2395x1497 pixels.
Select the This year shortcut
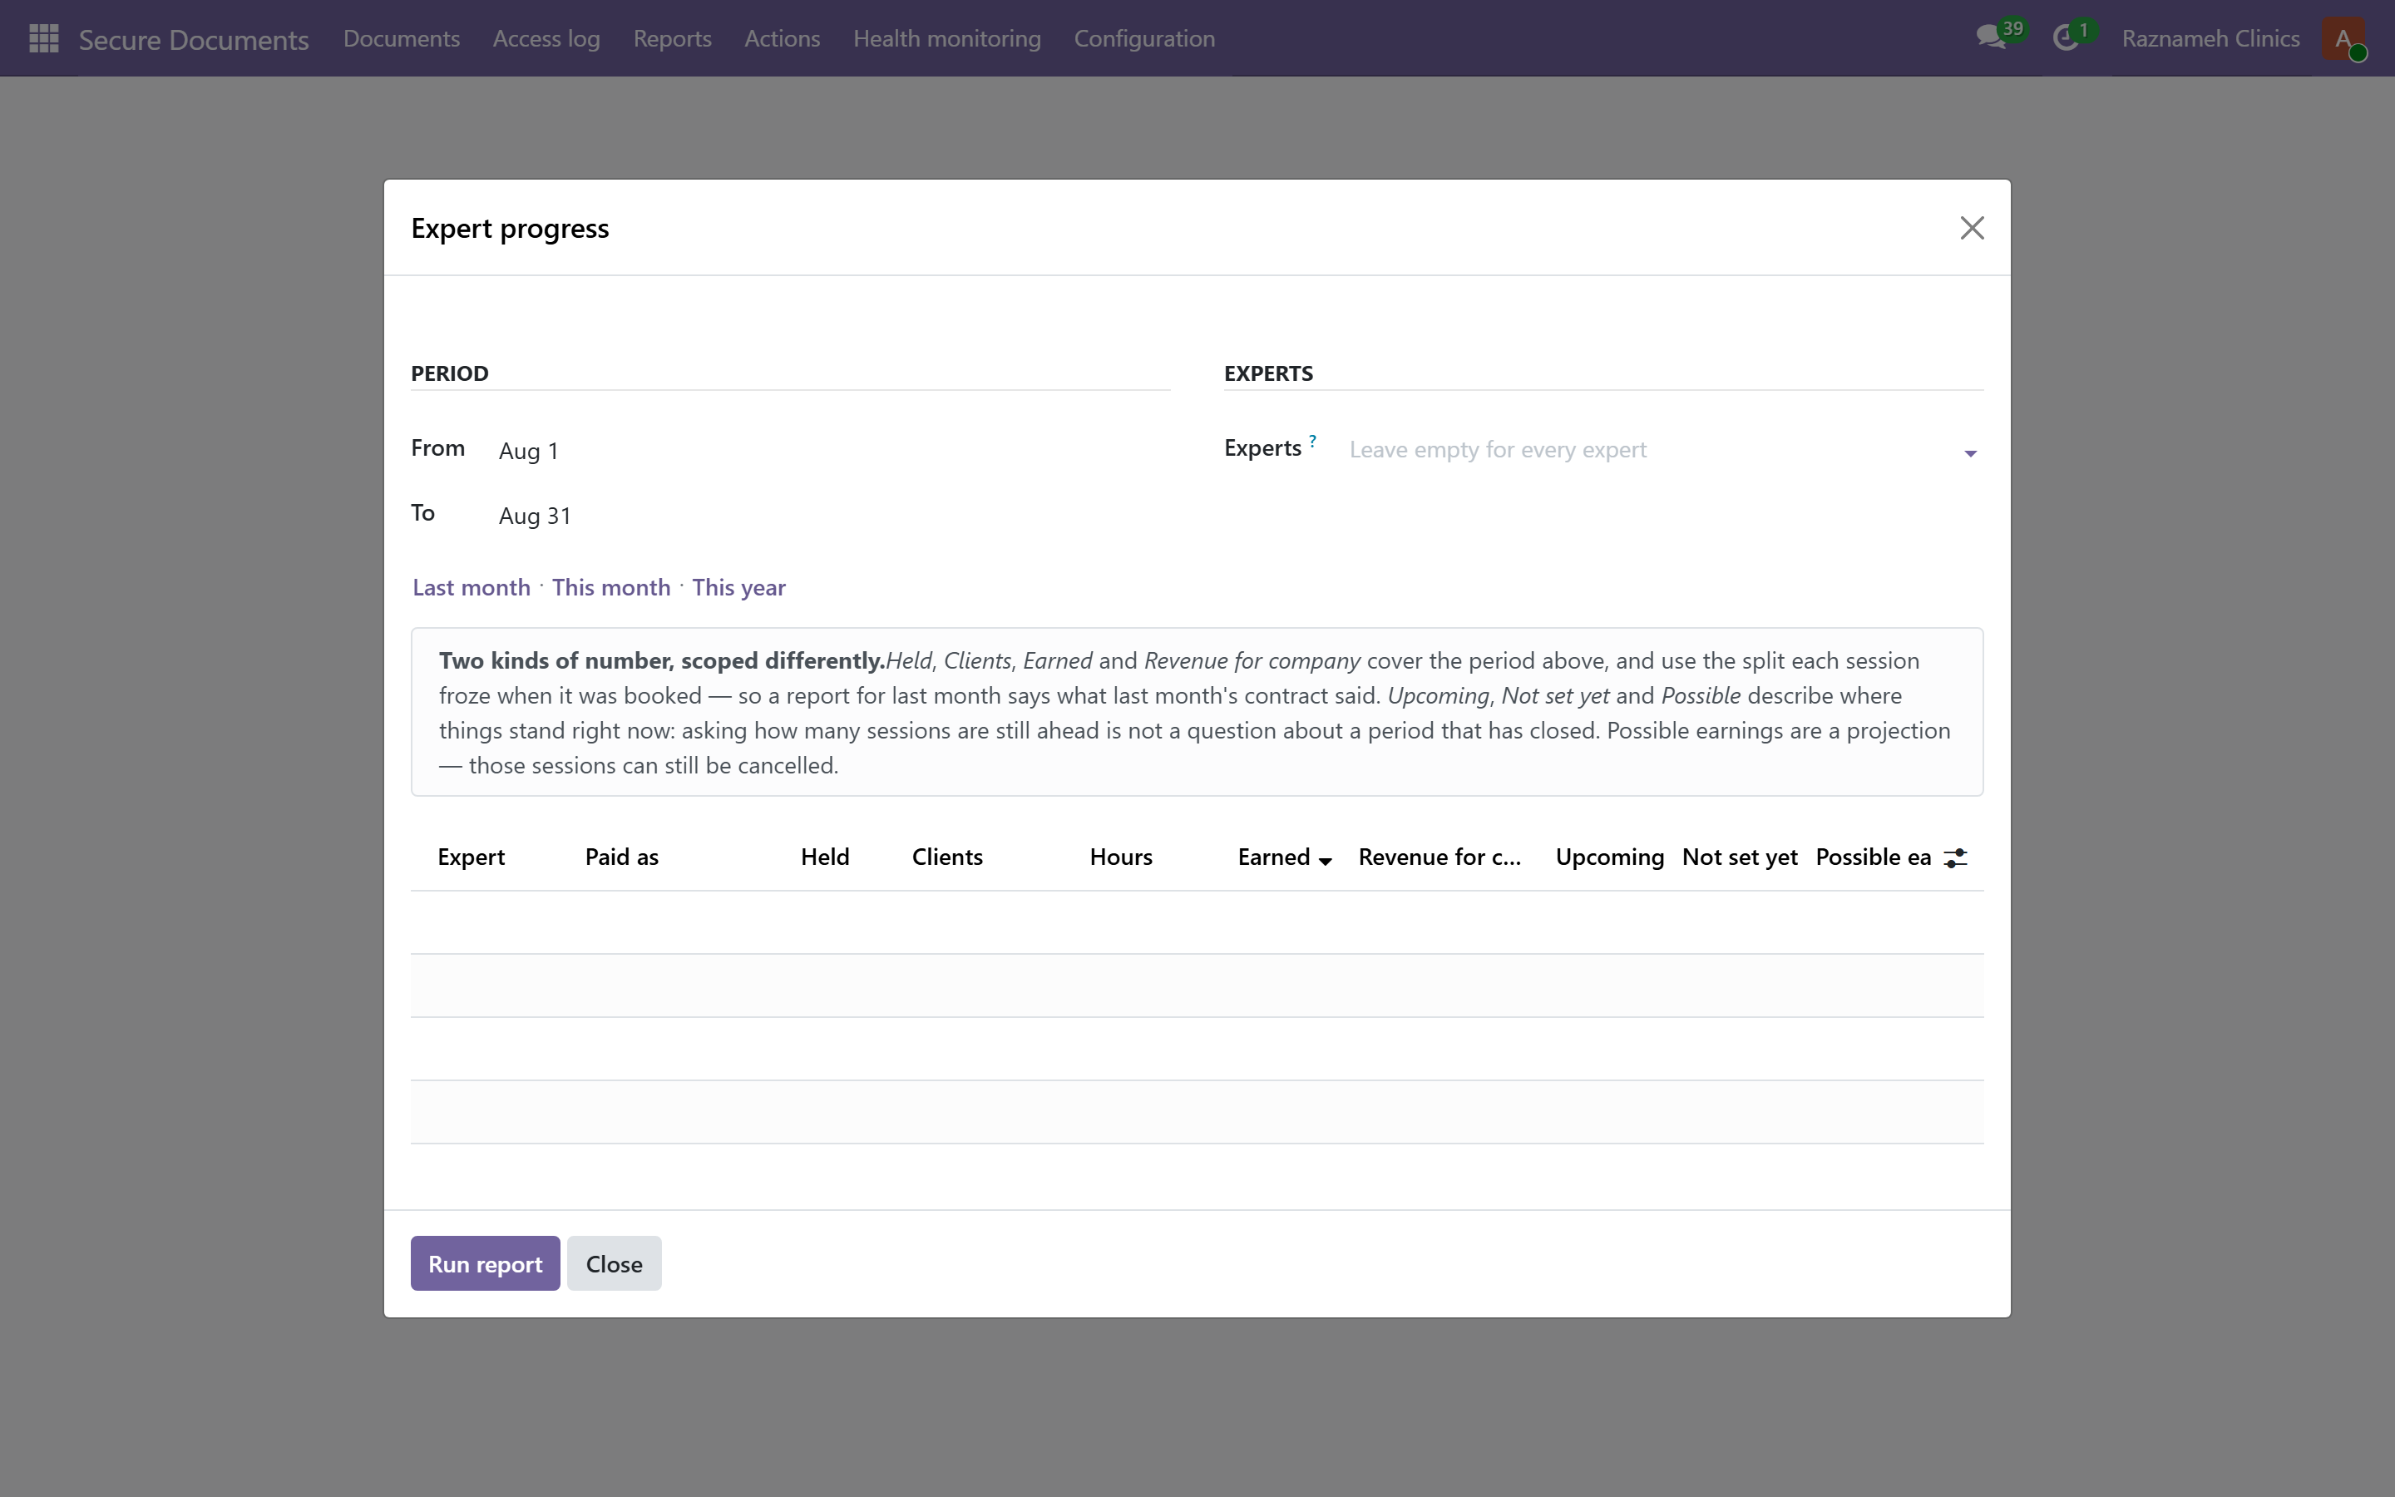click(x=738, y=587)
